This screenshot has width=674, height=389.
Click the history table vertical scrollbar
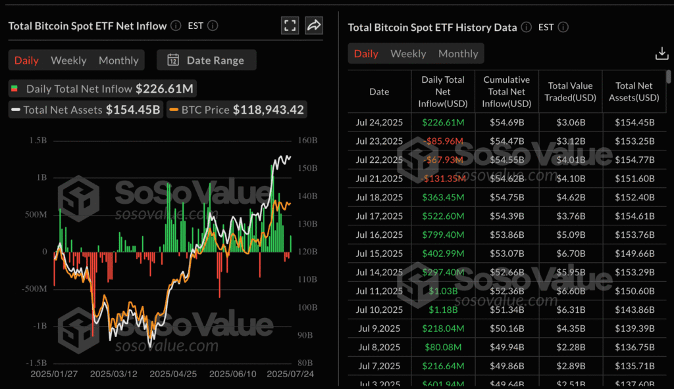(x=669, y=79)
